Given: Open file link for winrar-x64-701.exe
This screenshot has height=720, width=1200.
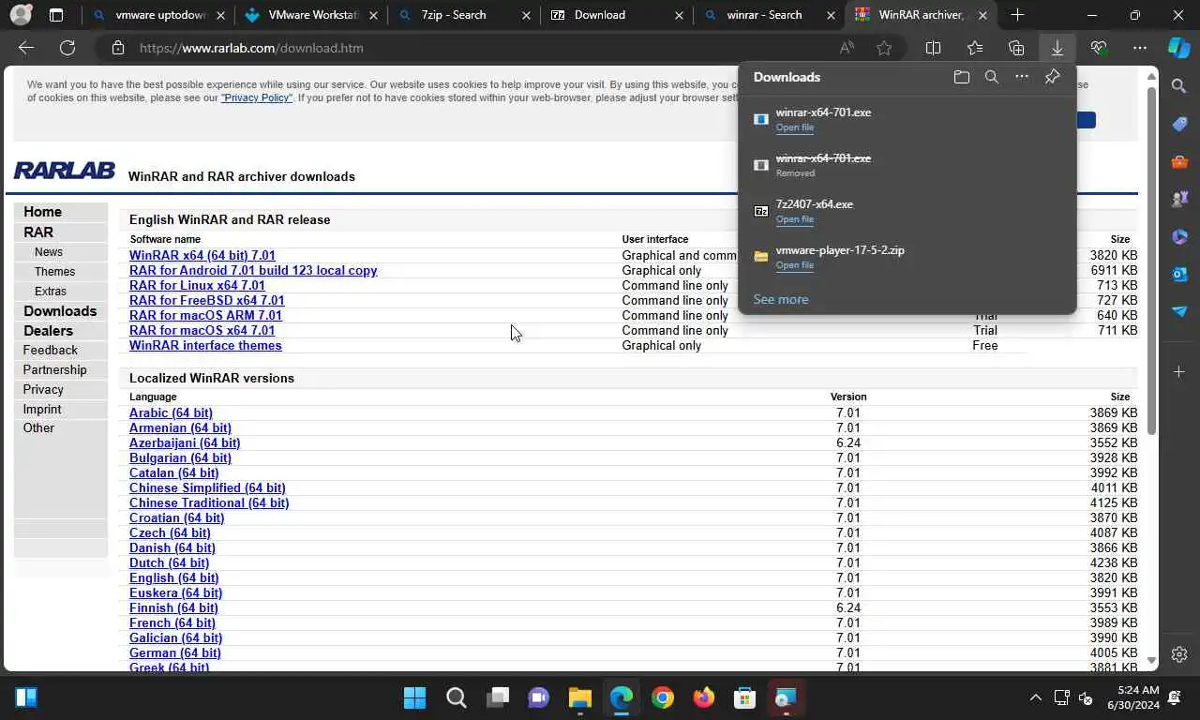Looking at the screenshot, I should [794, 127].
